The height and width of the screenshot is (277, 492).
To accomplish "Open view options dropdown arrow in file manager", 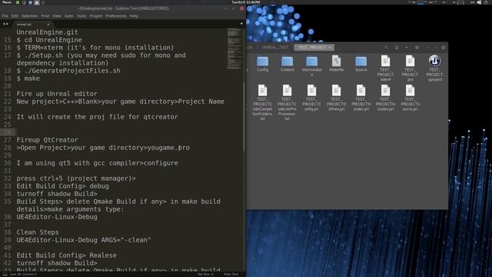I will (407, 48).
